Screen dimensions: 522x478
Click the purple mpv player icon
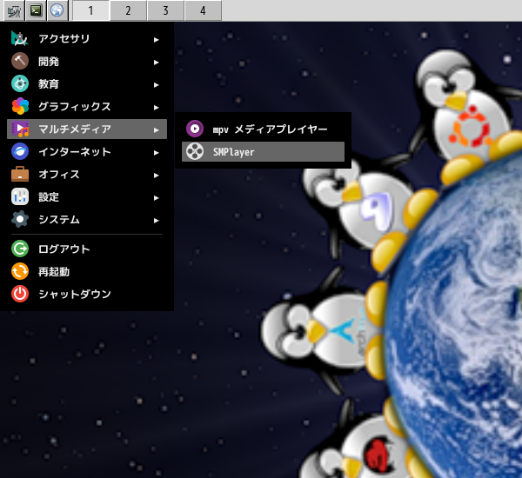click(195, 129)
